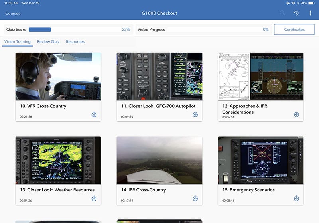This screenshot has width=319, height=223.
Task: Play the GFC-700 Autopilot thumbnail
Action: 159,76
